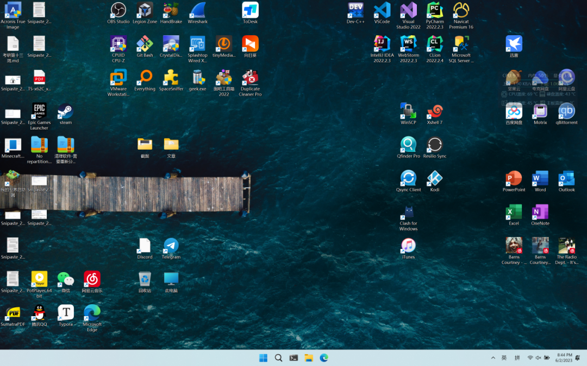Screen dimensions: 587x366
Task: Launch WinSCP from the desktop
Action: [x=408, y=114]
